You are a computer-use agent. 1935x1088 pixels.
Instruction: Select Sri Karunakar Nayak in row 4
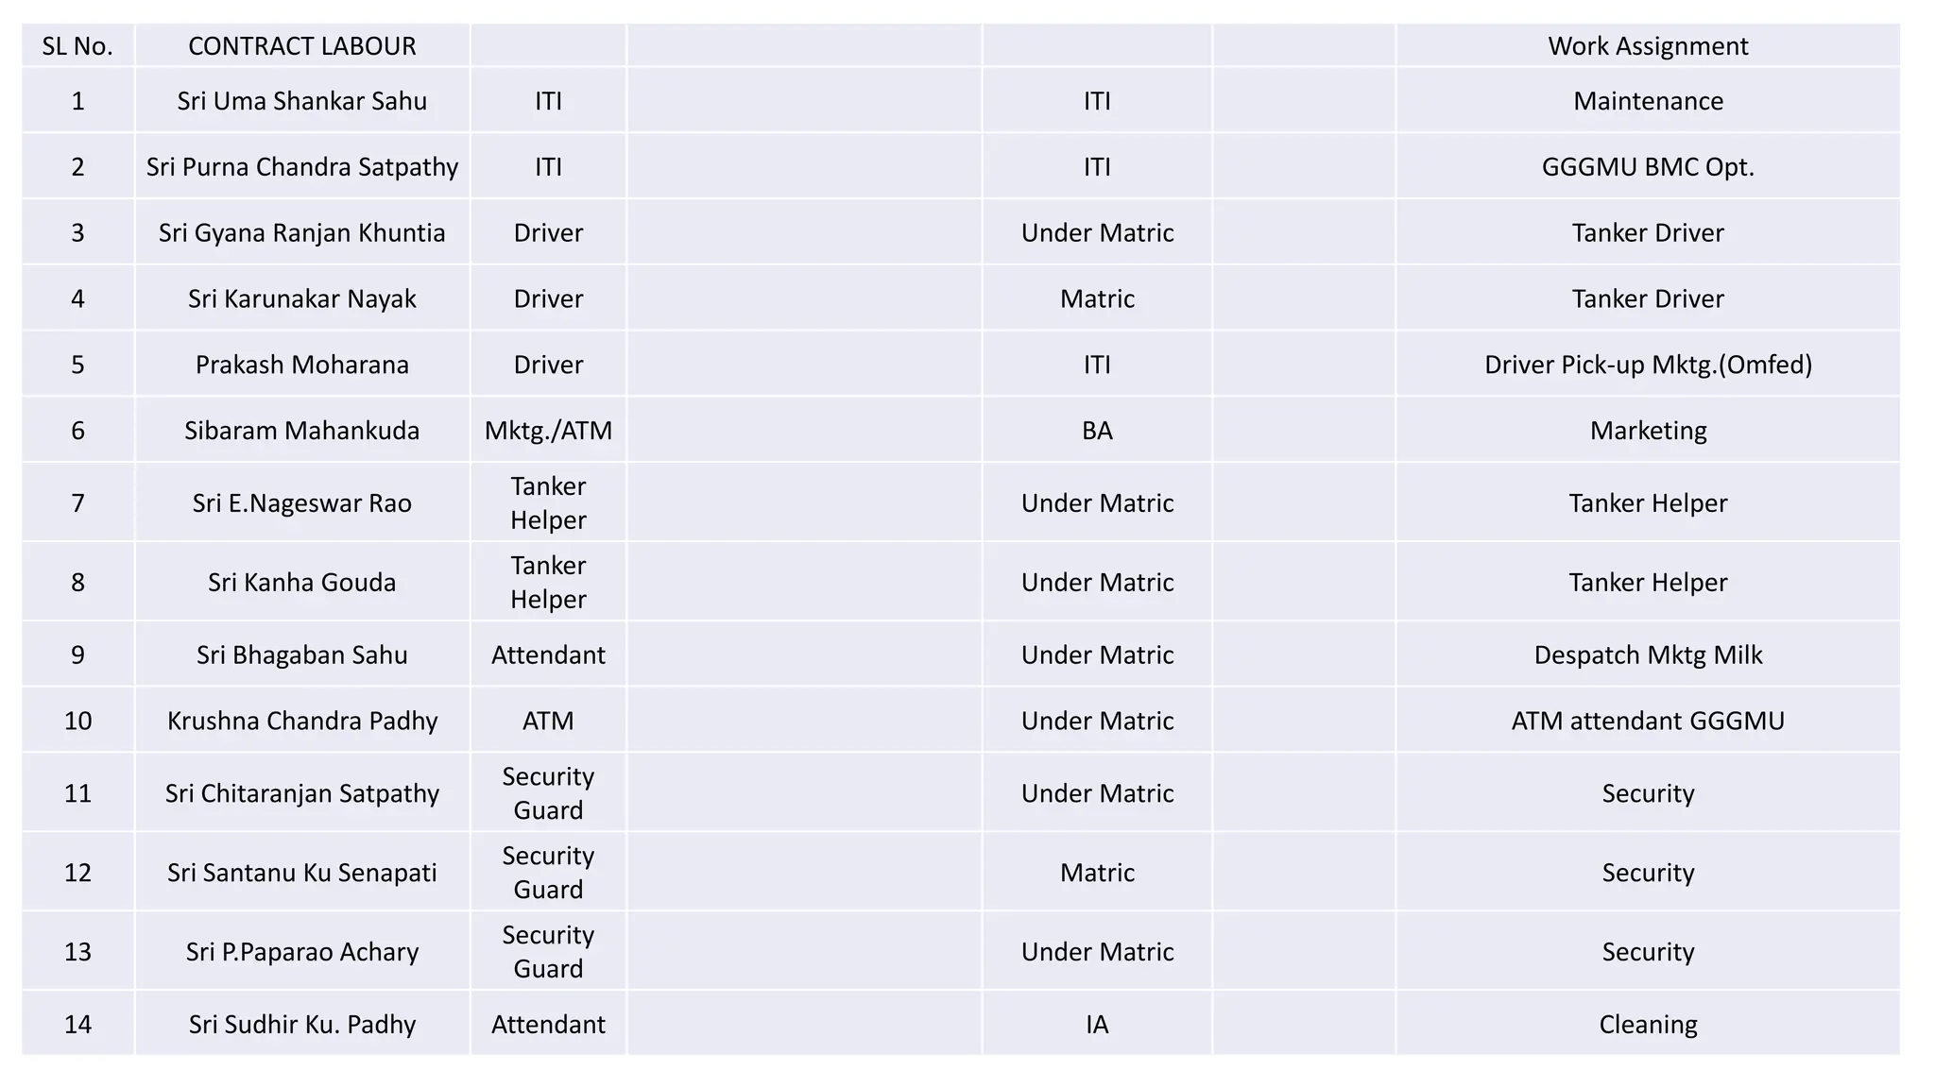(302, 298)
